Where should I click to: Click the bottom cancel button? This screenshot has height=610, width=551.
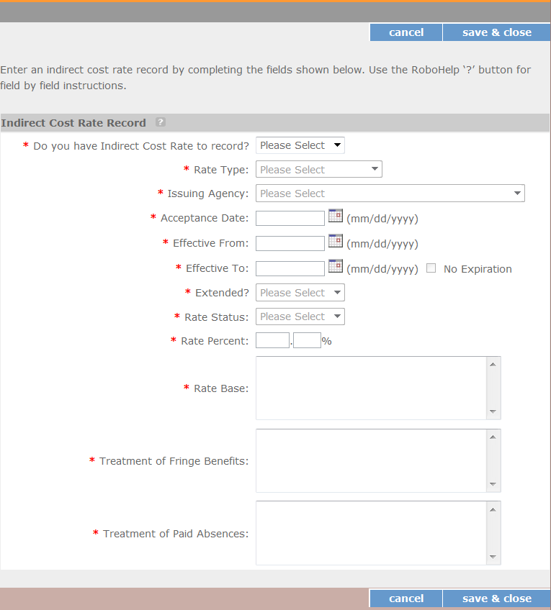click(x=406, y=598)
